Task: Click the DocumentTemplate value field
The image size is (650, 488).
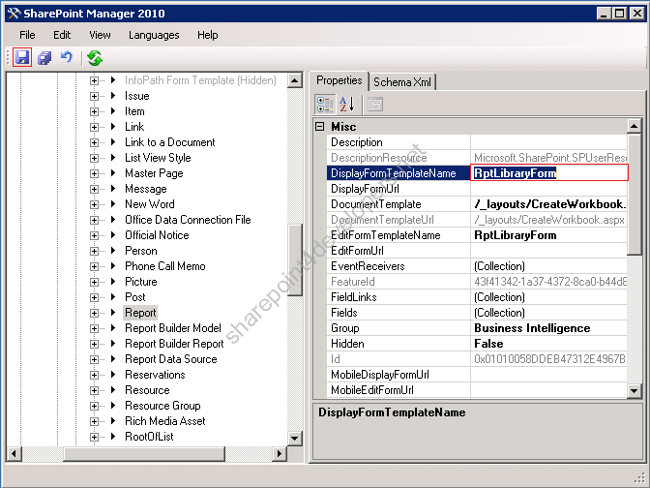Action: point(548,204)
